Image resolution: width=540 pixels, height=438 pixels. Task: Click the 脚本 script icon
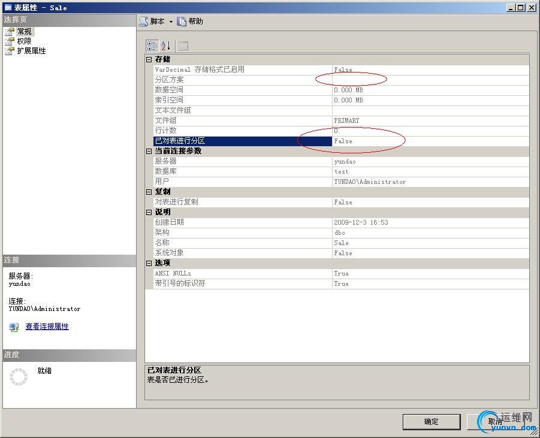click(x=144, y=22)
